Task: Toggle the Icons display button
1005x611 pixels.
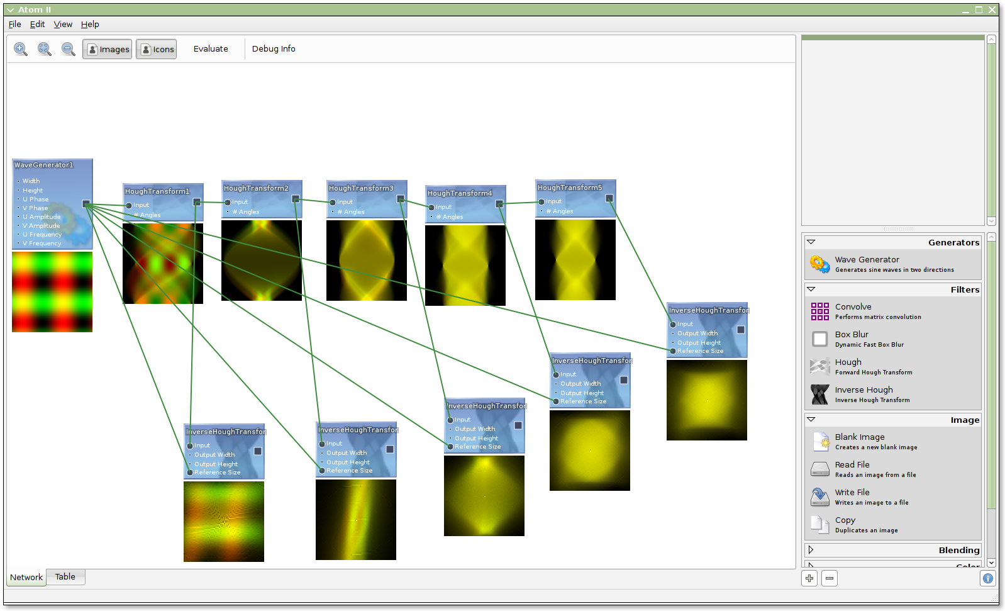Action: click(x=157, y=49)
